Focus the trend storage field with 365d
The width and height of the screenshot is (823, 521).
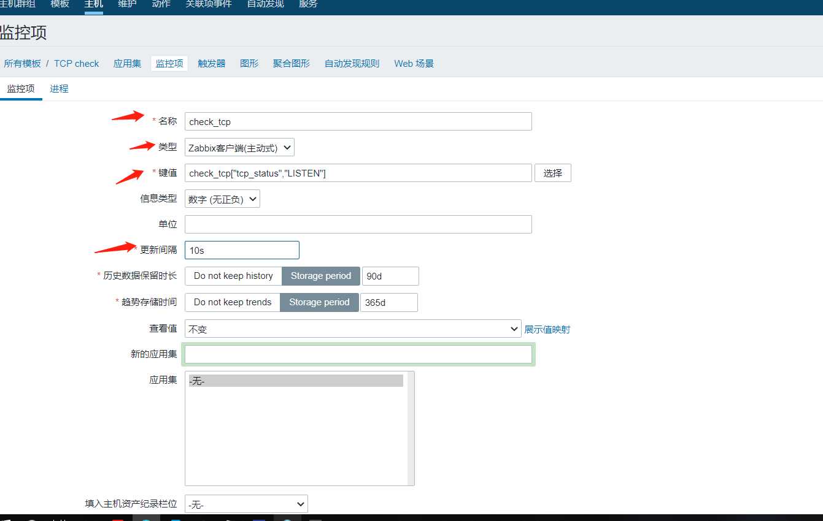[x=389, y=302]
